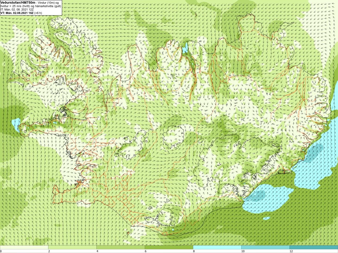Click the medium green 4–6 legend segment
This screenshot has height=253, width=338.
[x=121, y=247]
